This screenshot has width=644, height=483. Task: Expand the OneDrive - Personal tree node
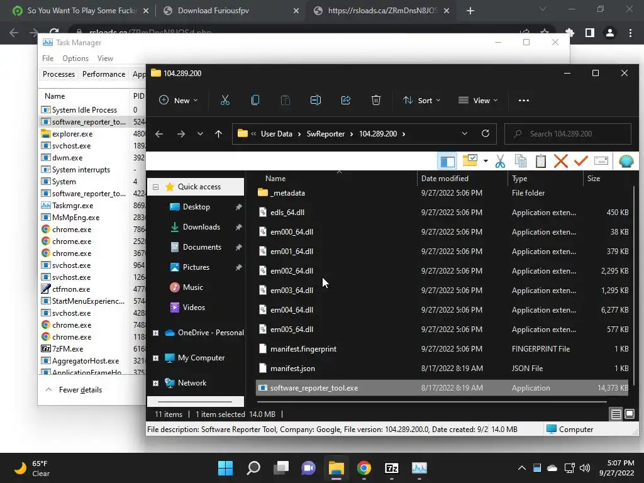tap(156, 333)
